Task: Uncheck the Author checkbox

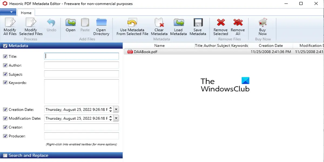Action: [x=5, y=65]
